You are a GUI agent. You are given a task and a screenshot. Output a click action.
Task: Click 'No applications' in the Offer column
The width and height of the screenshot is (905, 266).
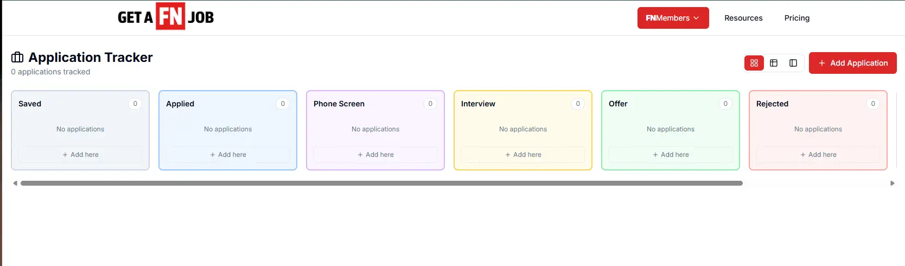pyautogui.click(x=671, y=129)
